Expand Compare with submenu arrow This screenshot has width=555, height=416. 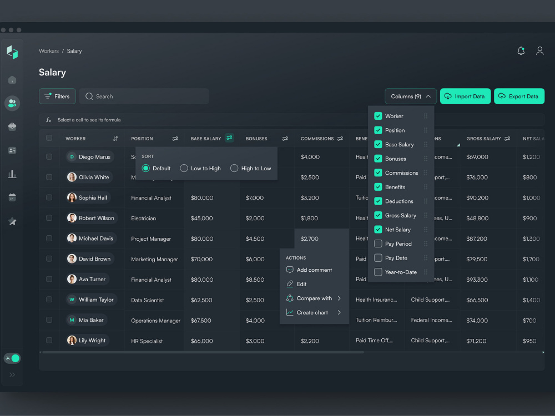coord(339,298)
